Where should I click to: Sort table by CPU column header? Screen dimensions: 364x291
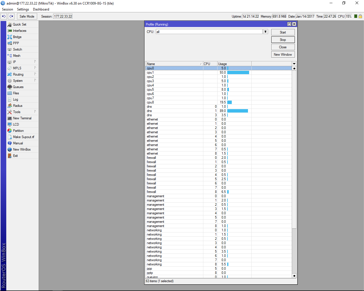pyautogui.click(x=210, y=64)
